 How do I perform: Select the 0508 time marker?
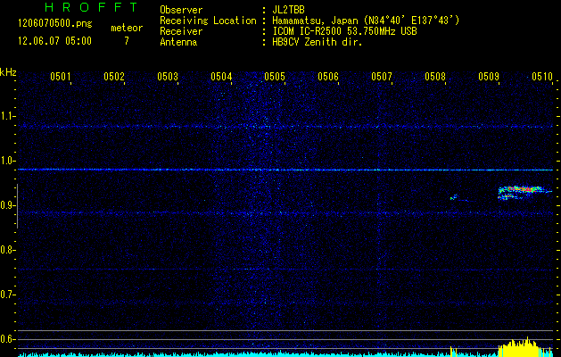pos(435,77)
